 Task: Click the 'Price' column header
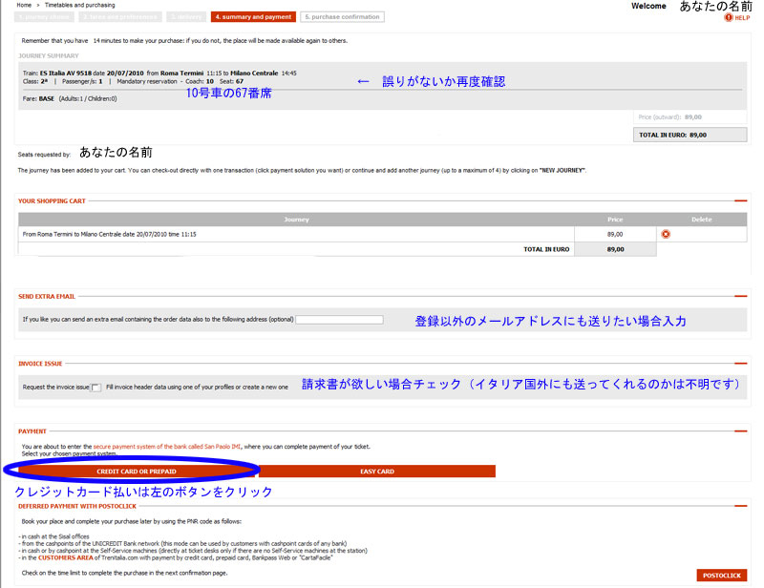click(615, 220)
